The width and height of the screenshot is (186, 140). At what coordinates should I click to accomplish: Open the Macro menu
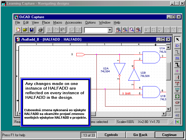[58, 22]
